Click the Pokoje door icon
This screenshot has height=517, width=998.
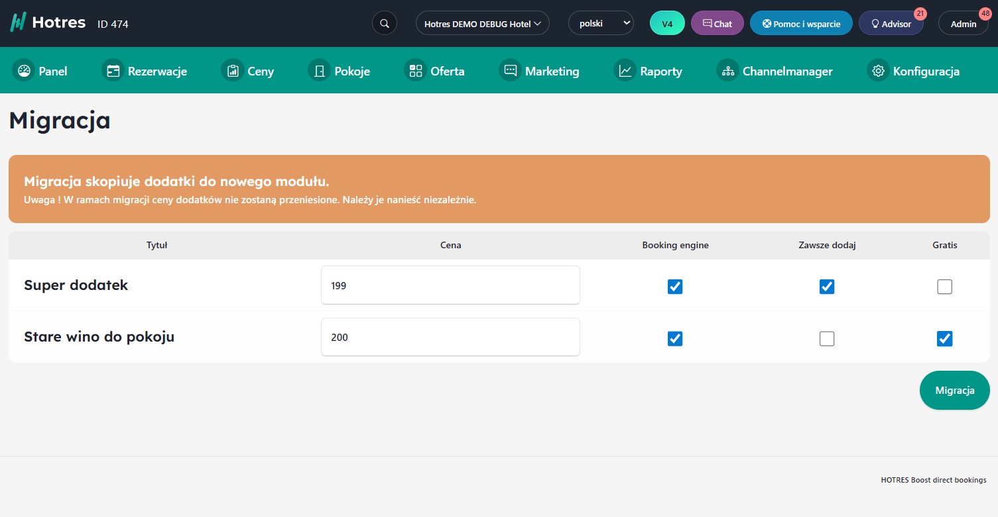pyautogui.click(x=320, y=71)
